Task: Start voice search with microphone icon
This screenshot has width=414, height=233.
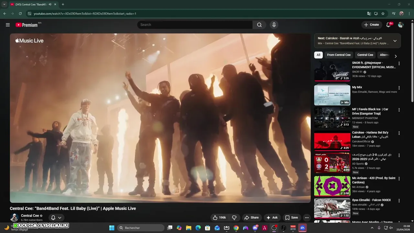Action: (x=274, y=25)
